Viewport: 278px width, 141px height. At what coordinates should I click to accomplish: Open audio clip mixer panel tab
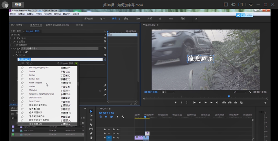57,25
